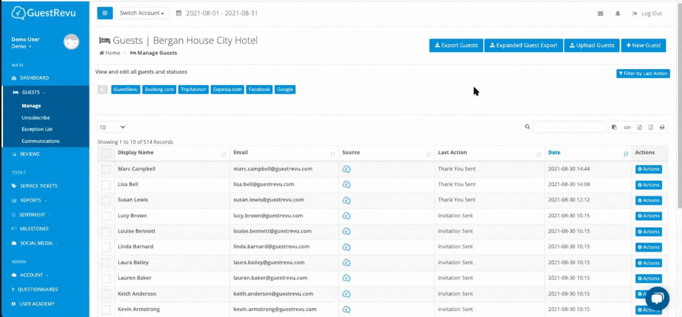Check Laura Bailey's row checkbox
Viewport: 682px width, 317px height.
(106, 263)
